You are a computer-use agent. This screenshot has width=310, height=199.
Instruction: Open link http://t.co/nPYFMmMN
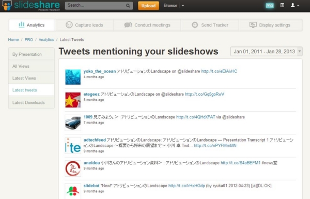coord(215,146)
